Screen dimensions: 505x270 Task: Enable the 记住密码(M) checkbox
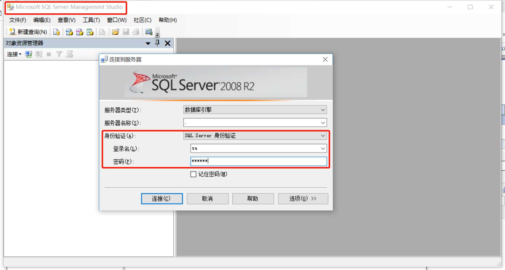[x=193, y=174]
